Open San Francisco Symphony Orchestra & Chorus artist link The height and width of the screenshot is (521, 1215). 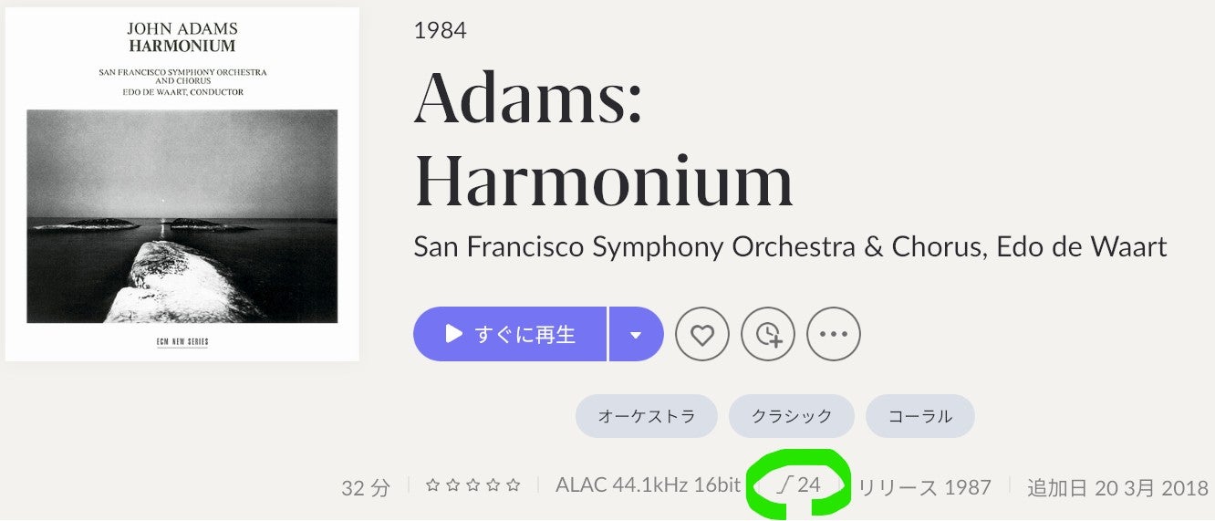[x=696, y=246]
